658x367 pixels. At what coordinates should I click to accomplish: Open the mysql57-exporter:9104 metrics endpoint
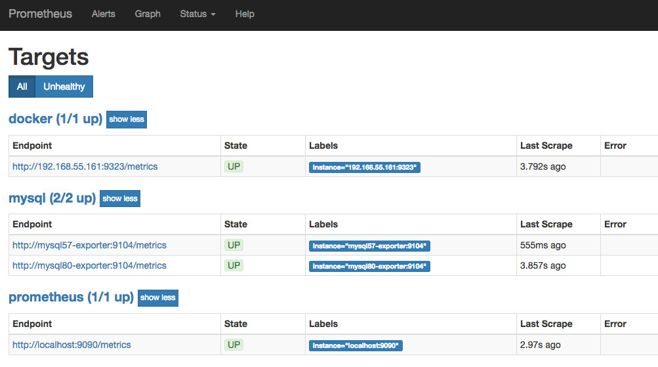click(x=89, y=245)
